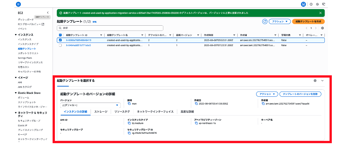Screen dimensions: 337x149
Task: Open AMI カタログ in sidebar
Action: click(25, 87)
